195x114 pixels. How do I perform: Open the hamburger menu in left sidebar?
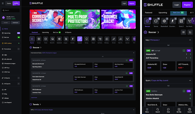(3, 3)
